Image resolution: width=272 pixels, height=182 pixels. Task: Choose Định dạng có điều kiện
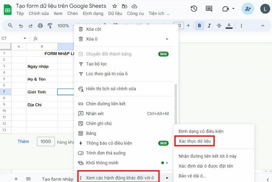(214, 131)
